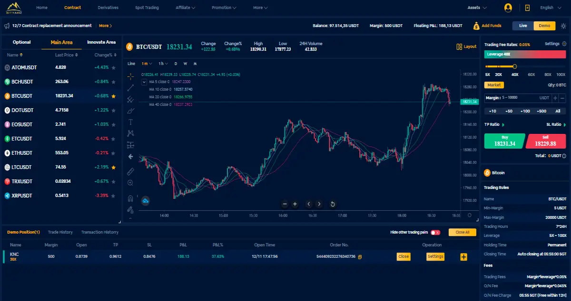Select the ruler measure tool
571x301 pixels.
point(130,171)
